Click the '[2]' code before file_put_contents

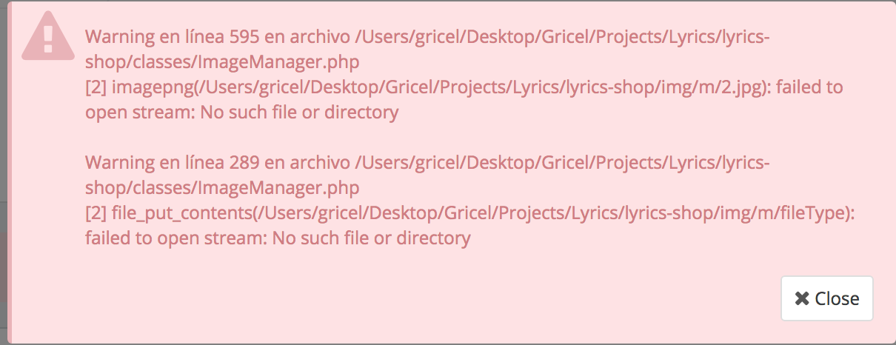point(96,213)
